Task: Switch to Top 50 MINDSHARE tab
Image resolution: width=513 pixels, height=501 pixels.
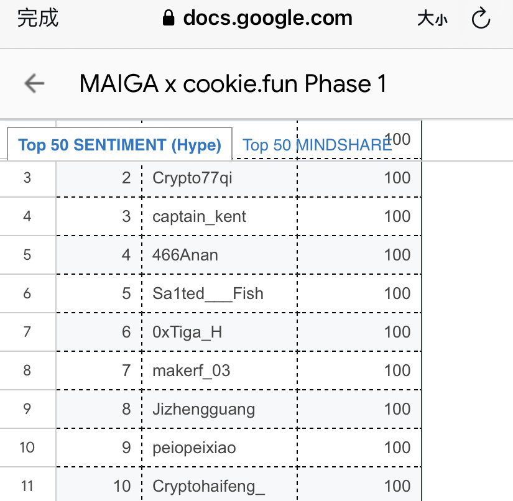Action: [317, 145]
